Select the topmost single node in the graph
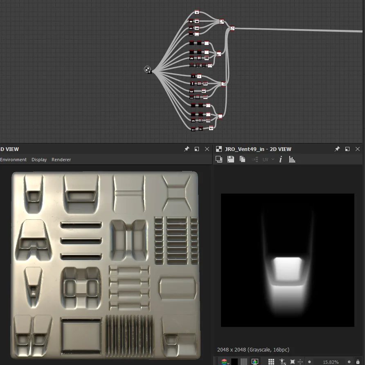Viewport: 365px width, 365px height. point(197,12)
